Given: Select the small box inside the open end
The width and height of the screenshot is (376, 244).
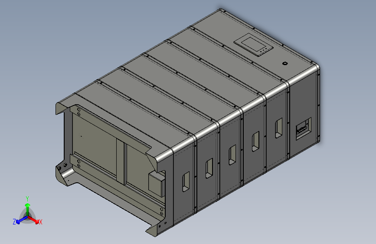Looking at the screenshot, I should [x=157, y=184].
